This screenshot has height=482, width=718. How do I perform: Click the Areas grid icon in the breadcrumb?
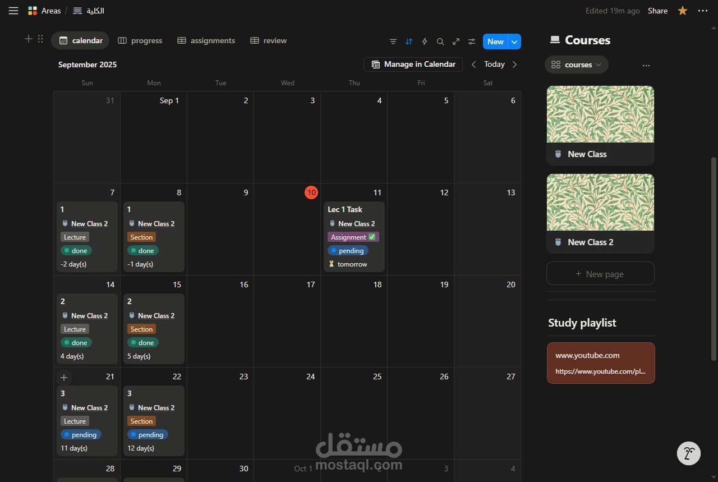32,10
